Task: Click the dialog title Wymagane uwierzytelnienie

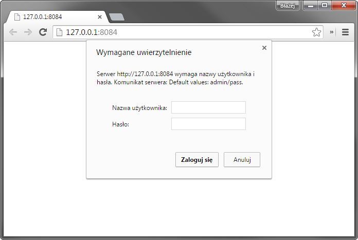Action: (144, 52)
